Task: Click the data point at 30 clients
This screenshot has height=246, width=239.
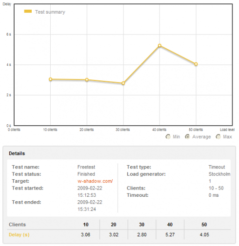Action: pyautogui.click(x=123, y=83)
